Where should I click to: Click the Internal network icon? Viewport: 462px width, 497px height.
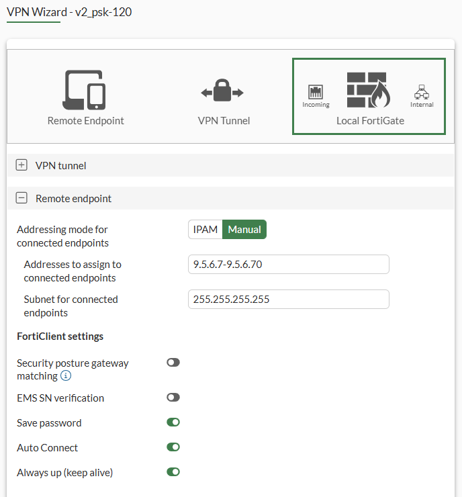422,92
